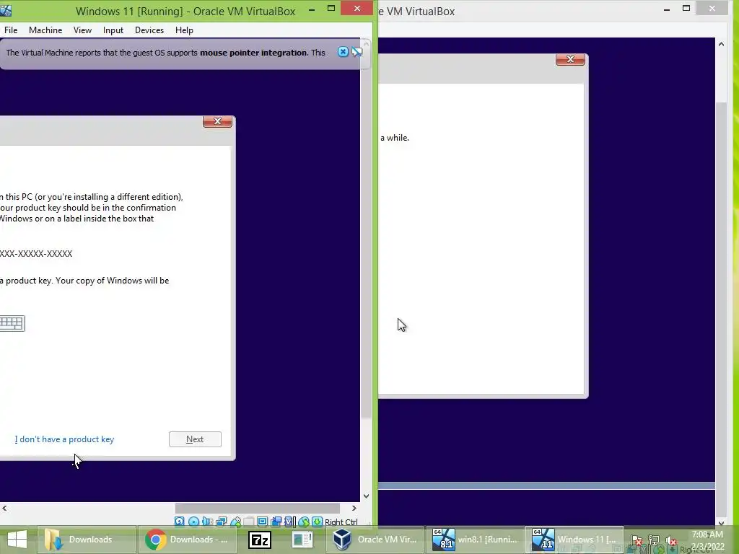Switch to Windows 11 VM taskbar item
Screen dimensions: 739x554
pyautogui.click(x=575, y=540)
